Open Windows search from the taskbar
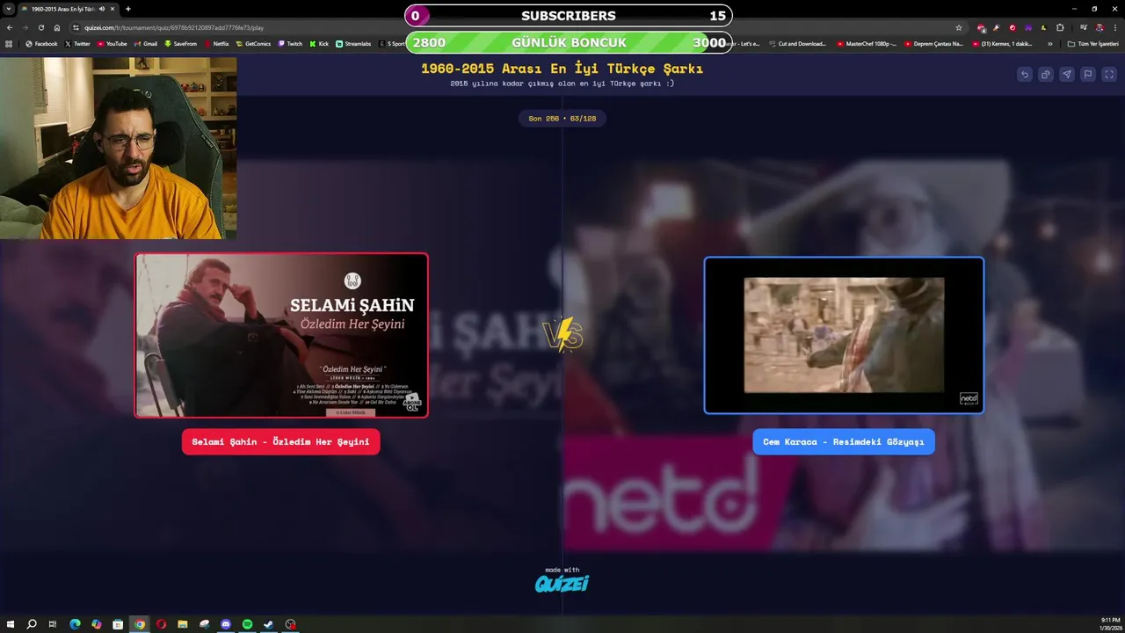The width and height of the screenshot is (1125, 633). 32,624
